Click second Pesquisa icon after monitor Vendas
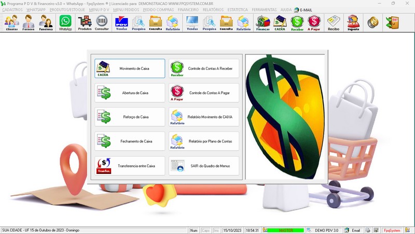Viewport: 415px width, 234px height. tap(210, 23)
